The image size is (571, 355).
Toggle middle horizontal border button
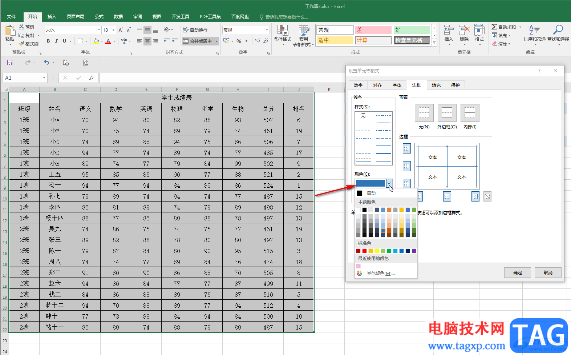[407, 166]
